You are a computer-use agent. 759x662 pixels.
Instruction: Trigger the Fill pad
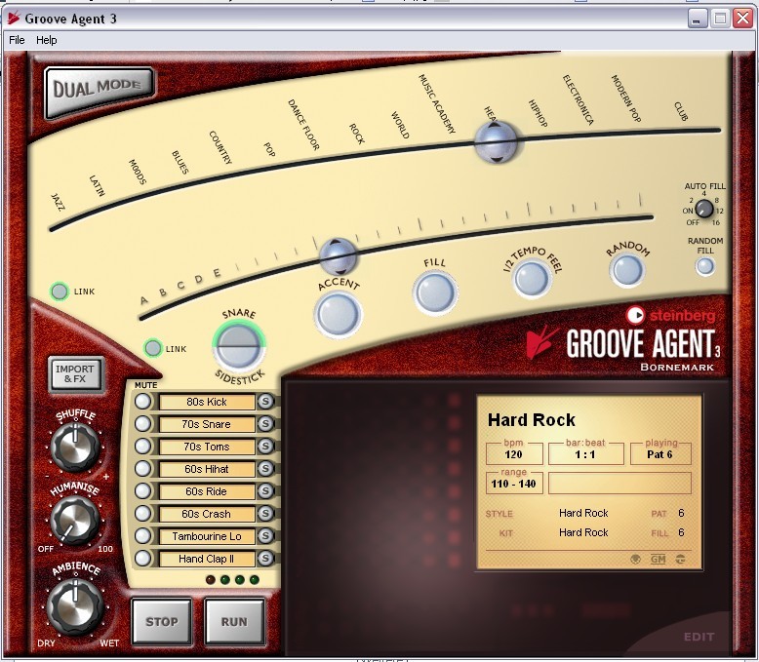[435, 292]
